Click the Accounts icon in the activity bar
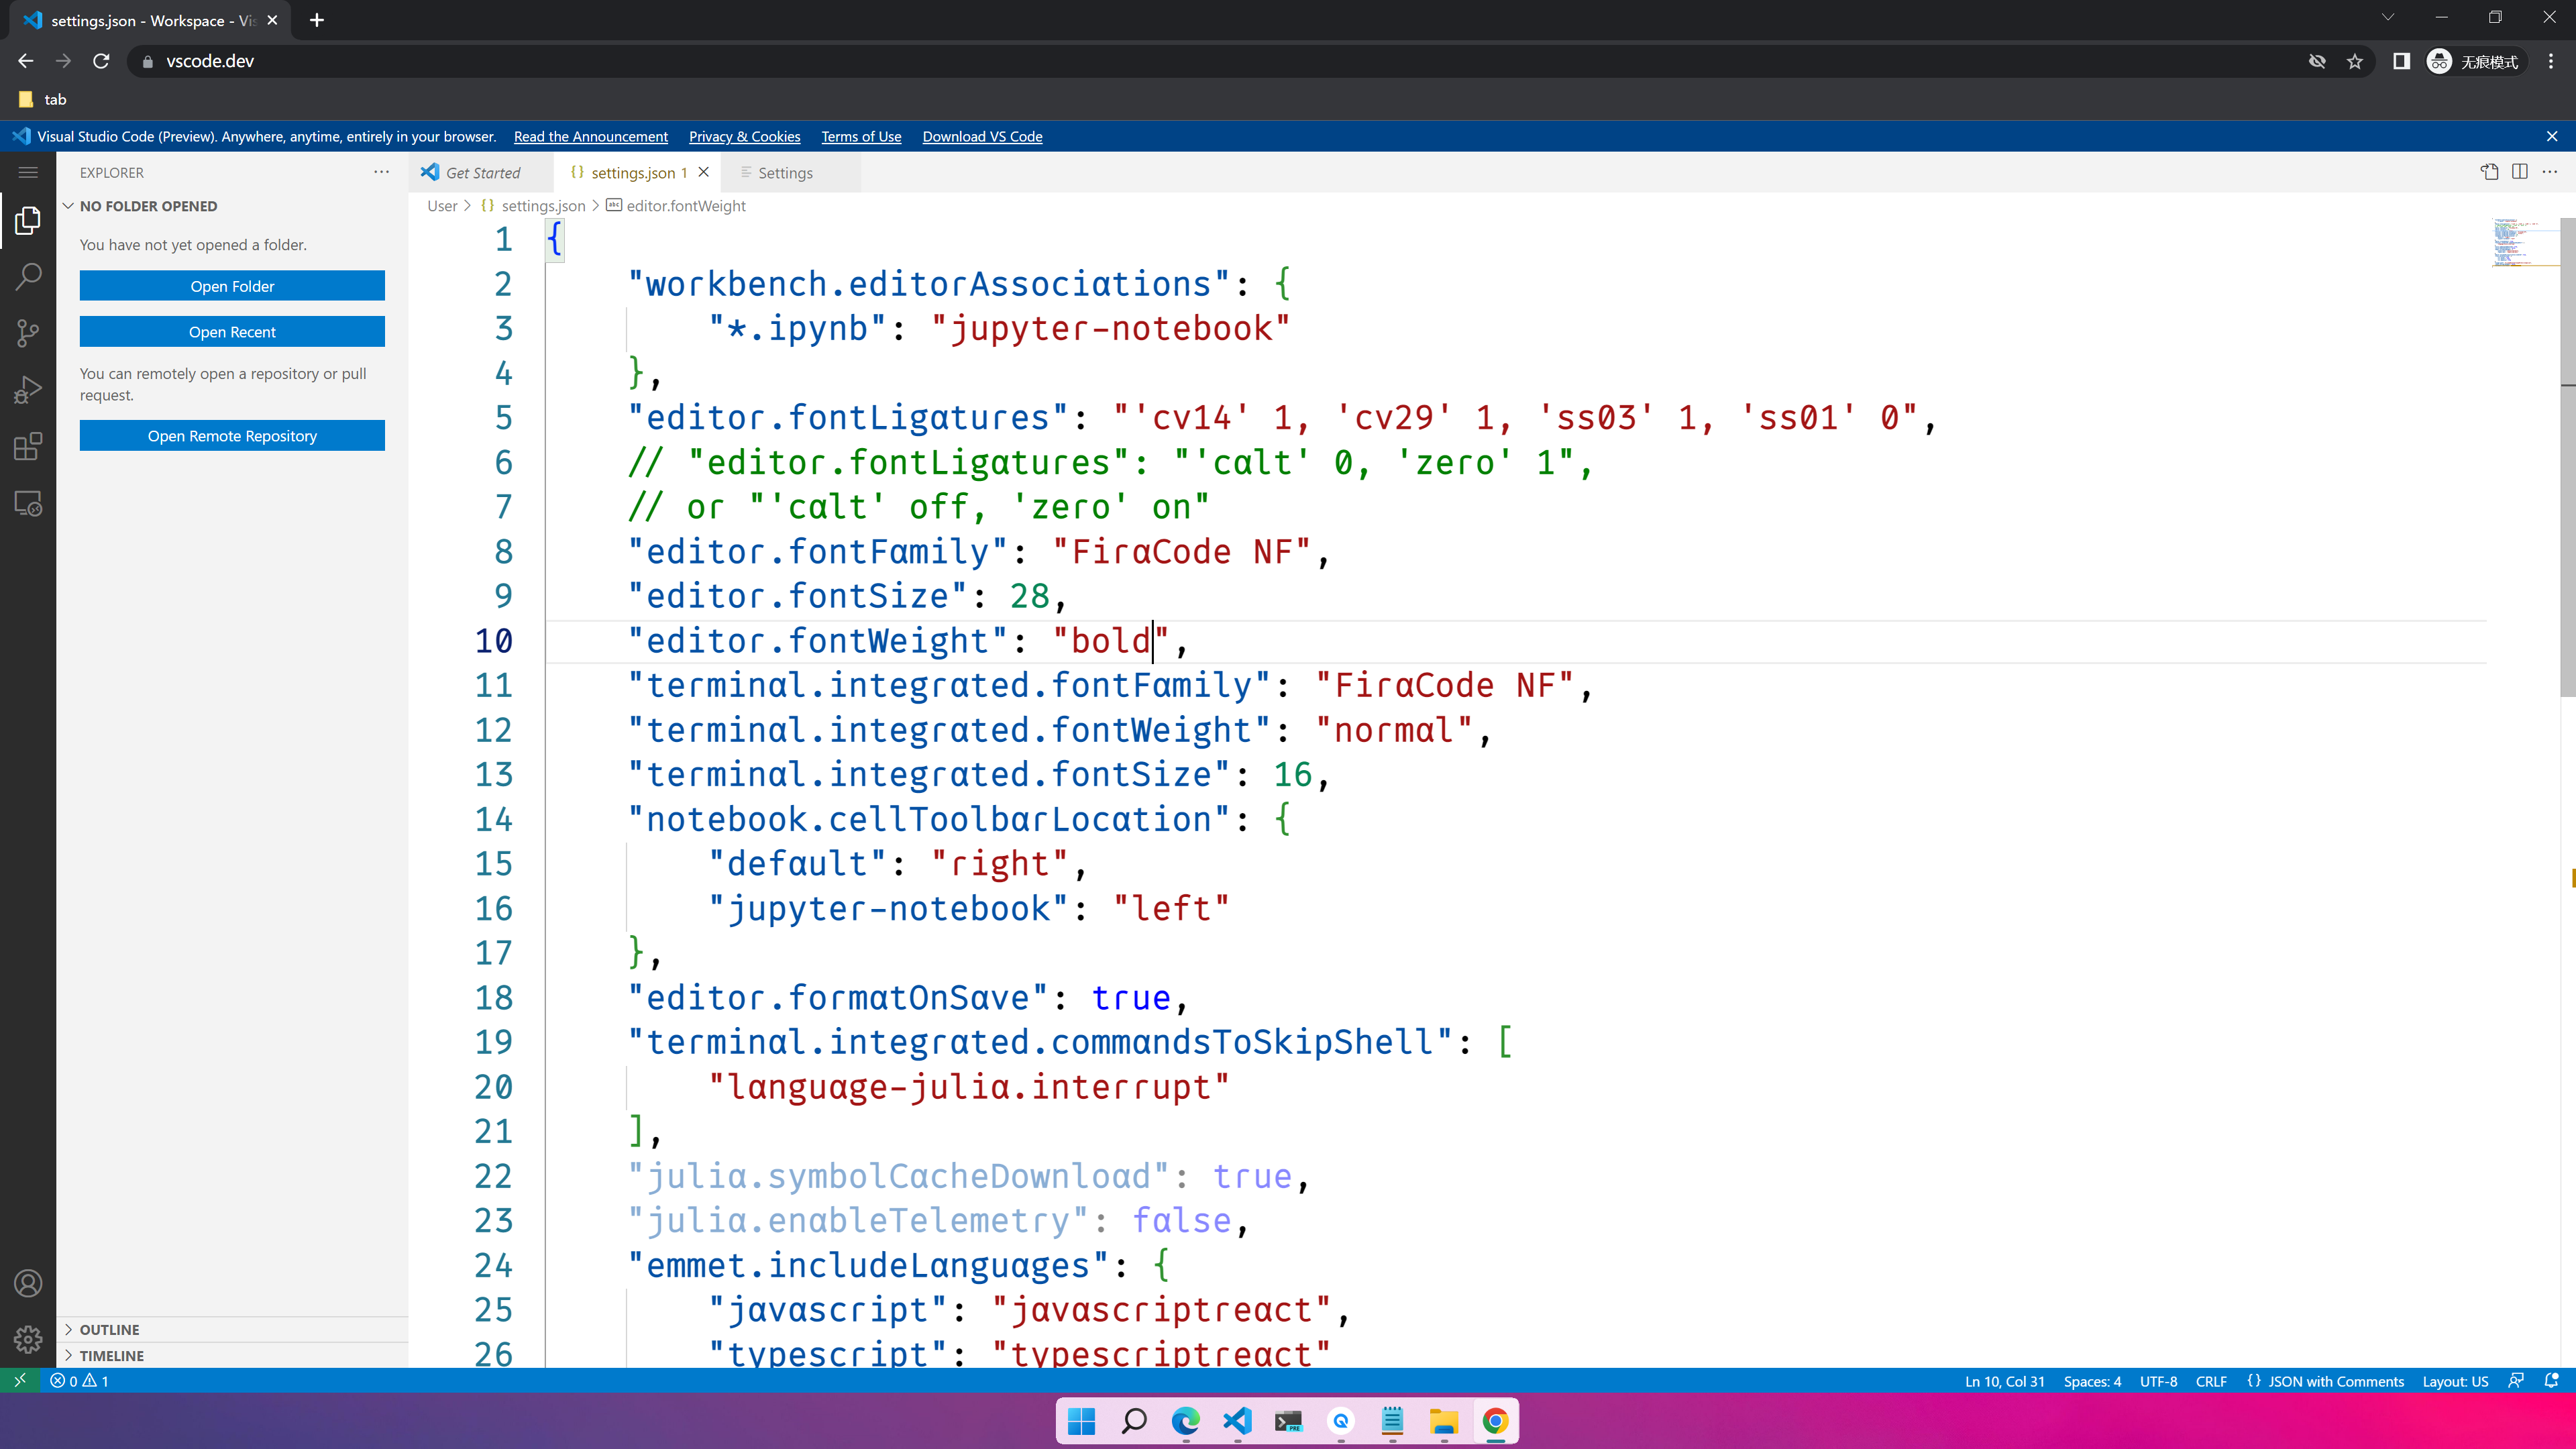Viewport: 2576px width, 1449px height. [27, 1283]
